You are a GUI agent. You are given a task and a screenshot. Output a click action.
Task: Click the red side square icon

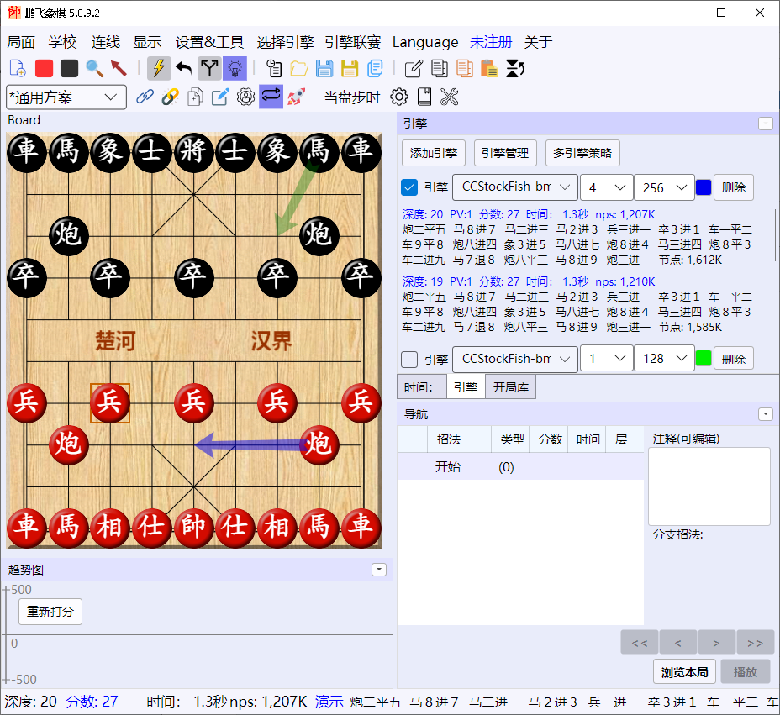(45, 69)
